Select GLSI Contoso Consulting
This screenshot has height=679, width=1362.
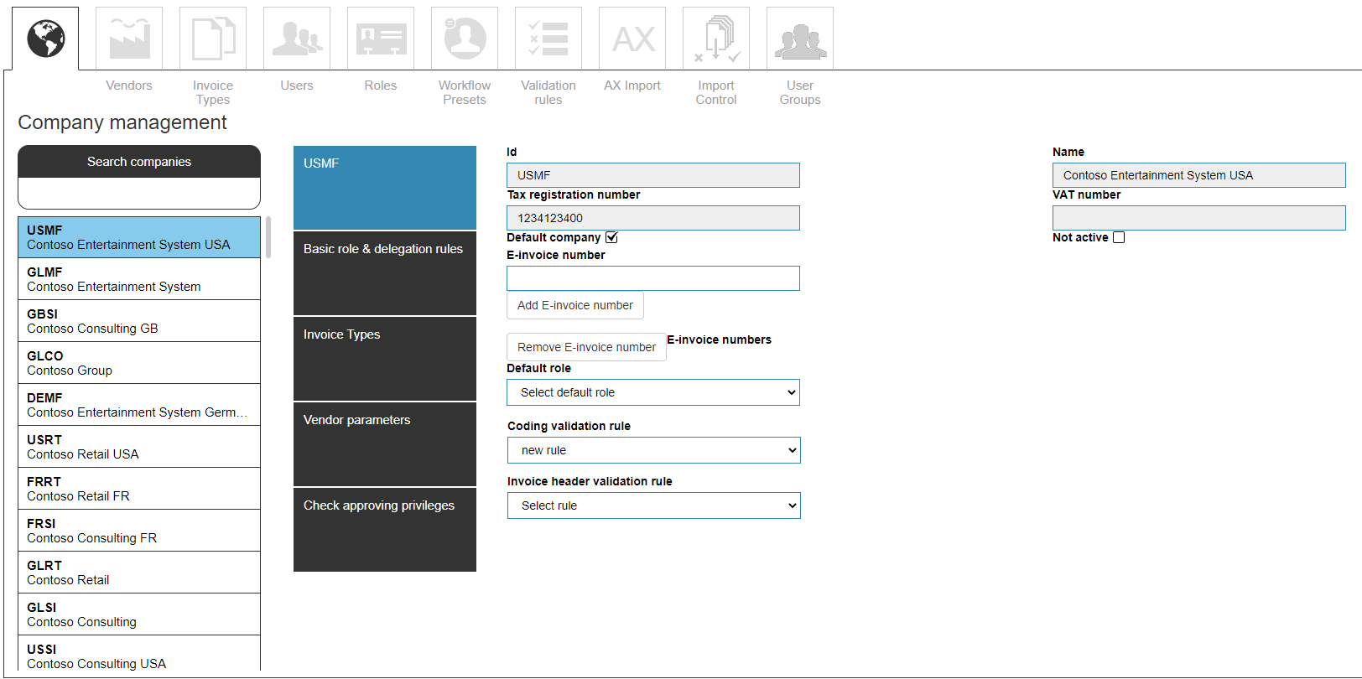139,614
